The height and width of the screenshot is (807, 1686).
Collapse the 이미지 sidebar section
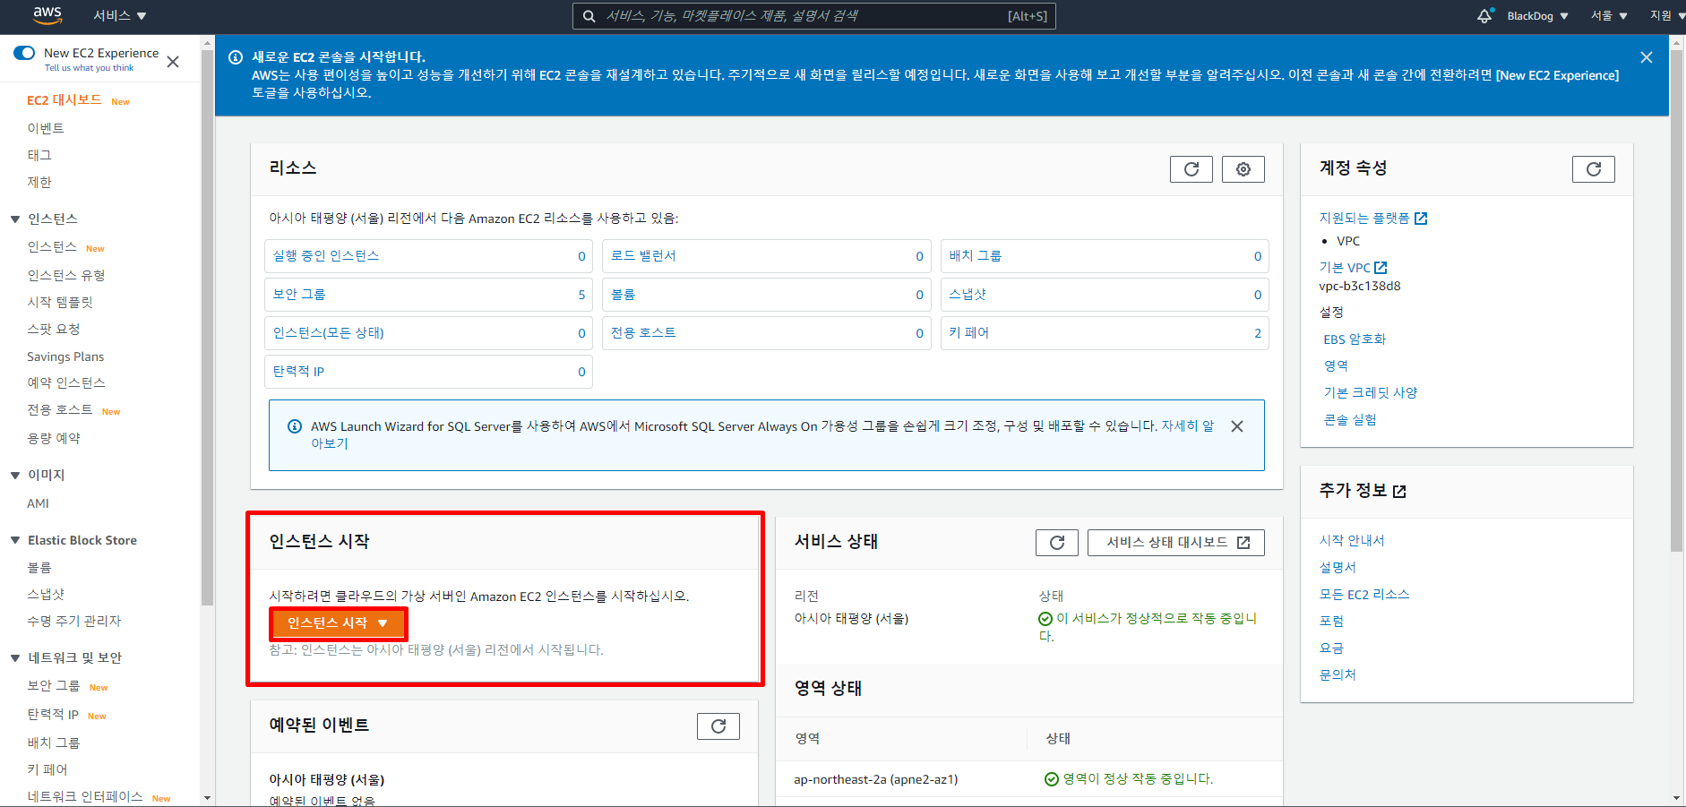point(15,476)
